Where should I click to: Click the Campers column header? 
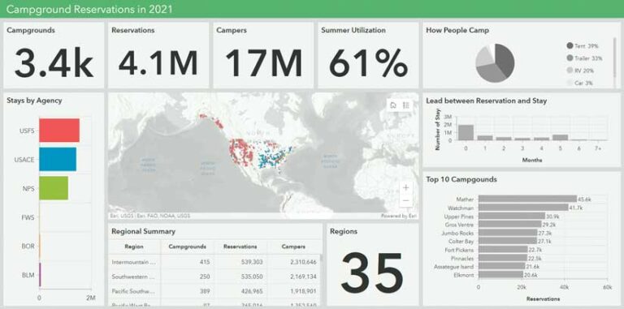pyautogui.click(x=293, y=247)
